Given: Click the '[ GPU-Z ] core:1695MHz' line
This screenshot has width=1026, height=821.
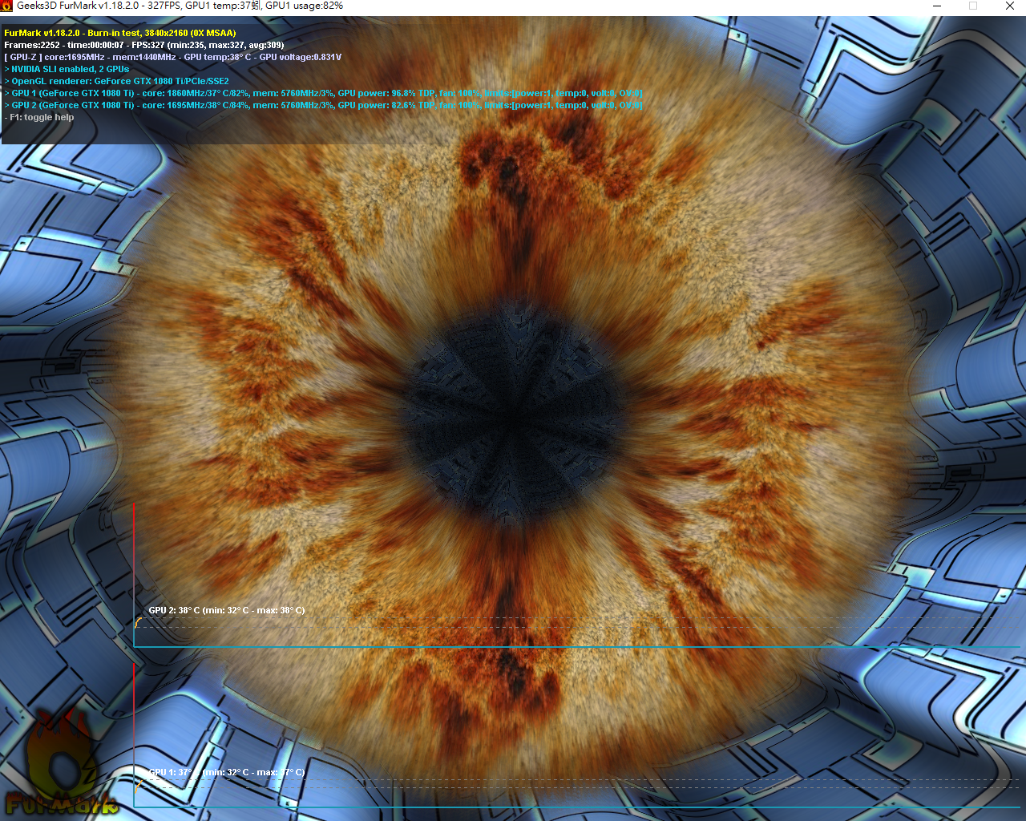Looking at the screenshot, I should (x=173, y=57).
